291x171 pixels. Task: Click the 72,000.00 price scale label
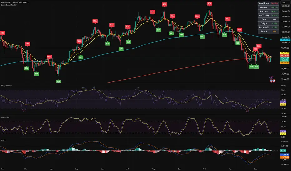point(285,79)
